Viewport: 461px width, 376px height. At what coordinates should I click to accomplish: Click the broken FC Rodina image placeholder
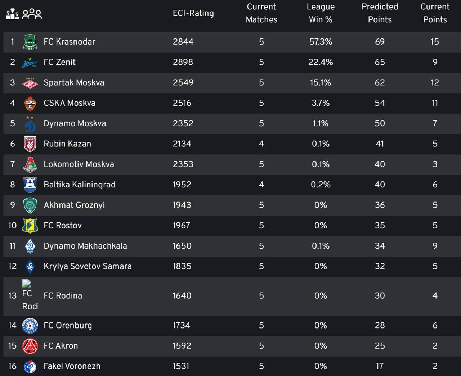30,295
